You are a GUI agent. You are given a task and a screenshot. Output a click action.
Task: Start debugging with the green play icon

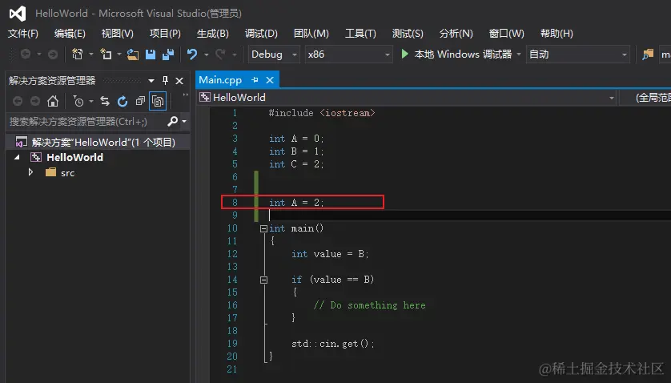[404, 54]
